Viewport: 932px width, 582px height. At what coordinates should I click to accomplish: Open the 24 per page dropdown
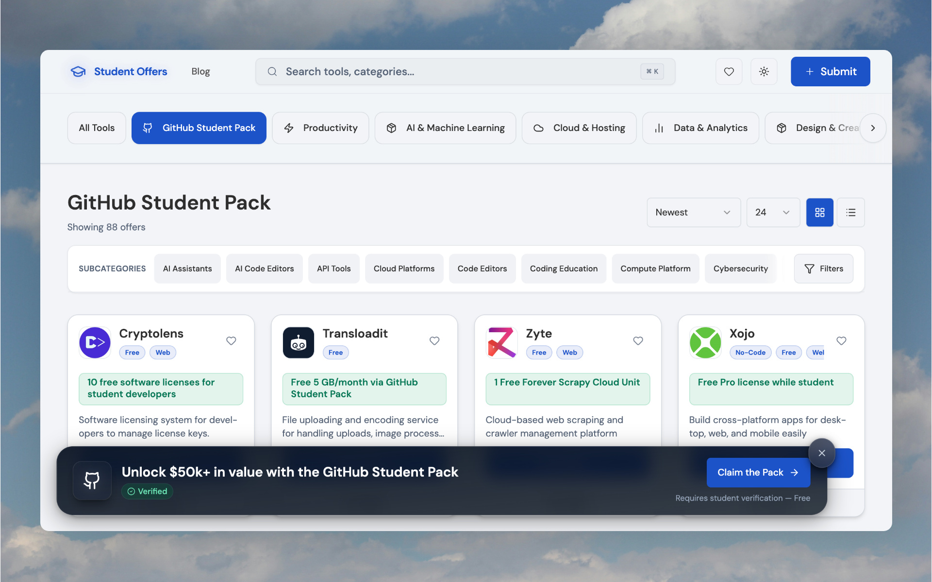pyautogui.click(x=773, y=212)
